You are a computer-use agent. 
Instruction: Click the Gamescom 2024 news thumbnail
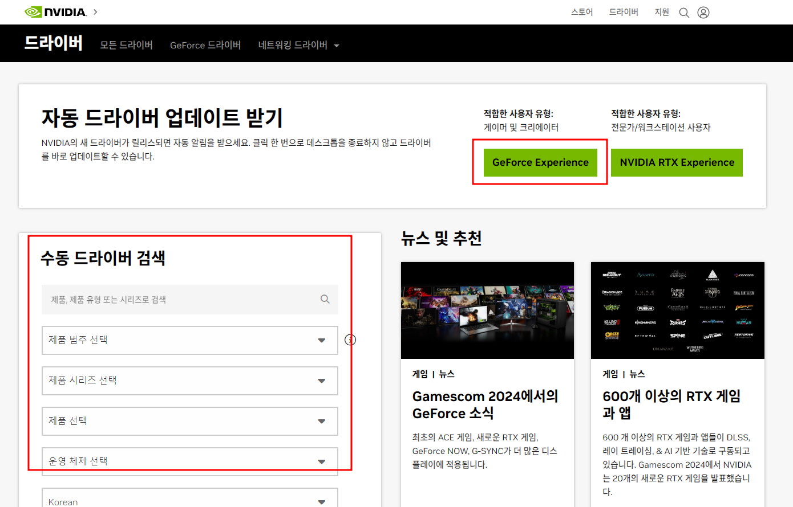pos(487,310)
